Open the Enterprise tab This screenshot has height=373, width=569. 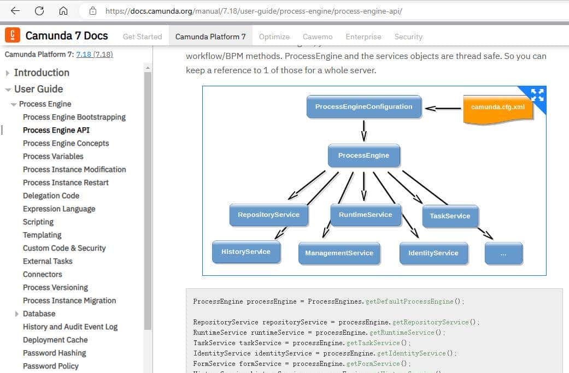[363, 37]
